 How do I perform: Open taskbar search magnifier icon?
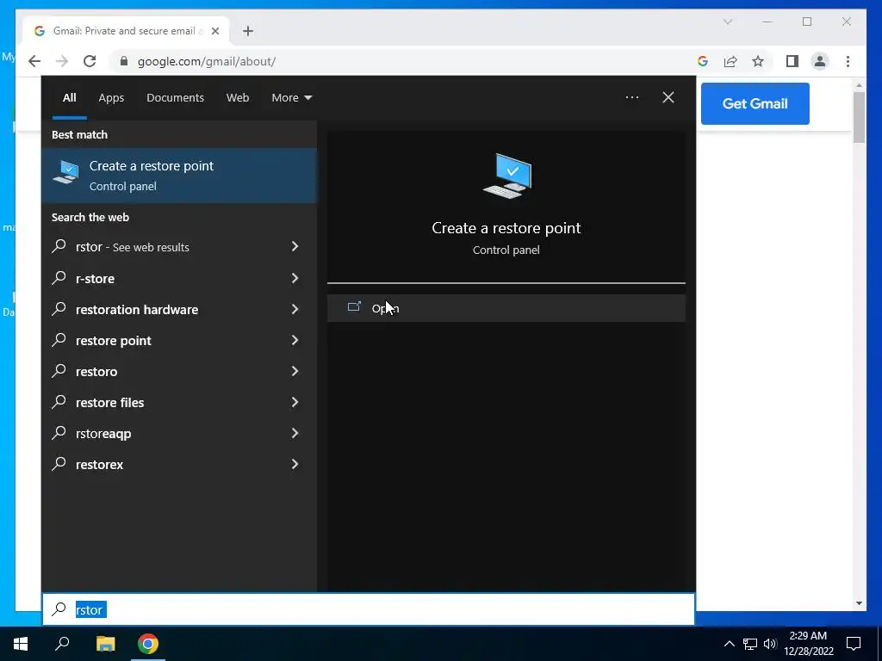coord(62,644)
